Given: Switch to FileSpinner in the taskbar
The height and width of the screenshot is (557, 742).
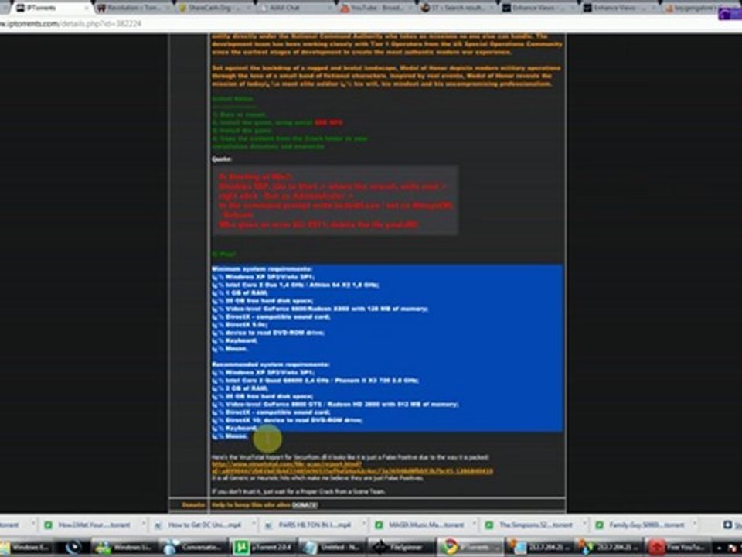Looking at the screenshot, I should [400, 548].
